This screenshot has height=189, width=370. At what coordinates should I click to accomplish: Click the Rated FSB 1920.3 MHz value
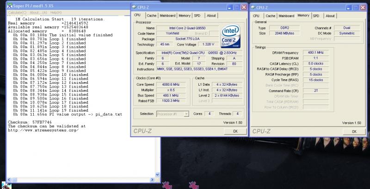(x=171, y=101)
